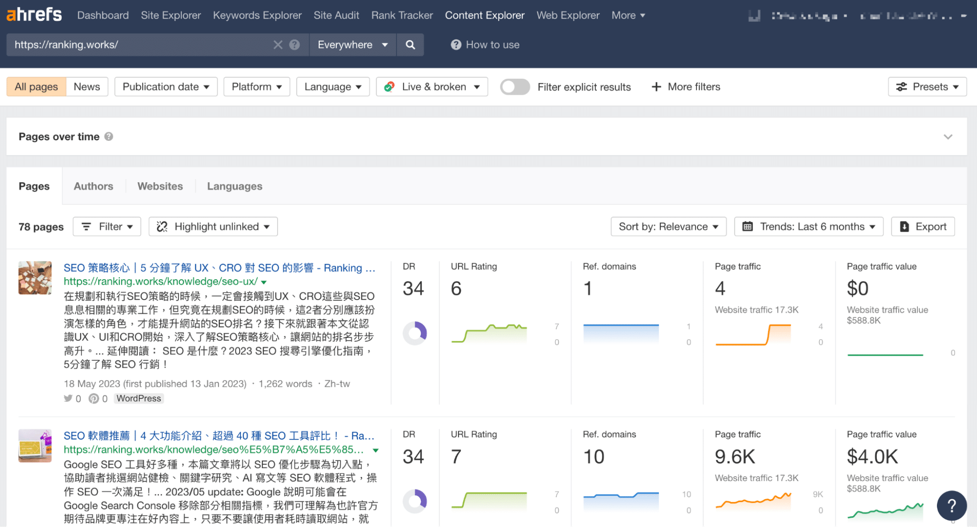
Task: Select the All pages toggle option
Action: [36, 87]
